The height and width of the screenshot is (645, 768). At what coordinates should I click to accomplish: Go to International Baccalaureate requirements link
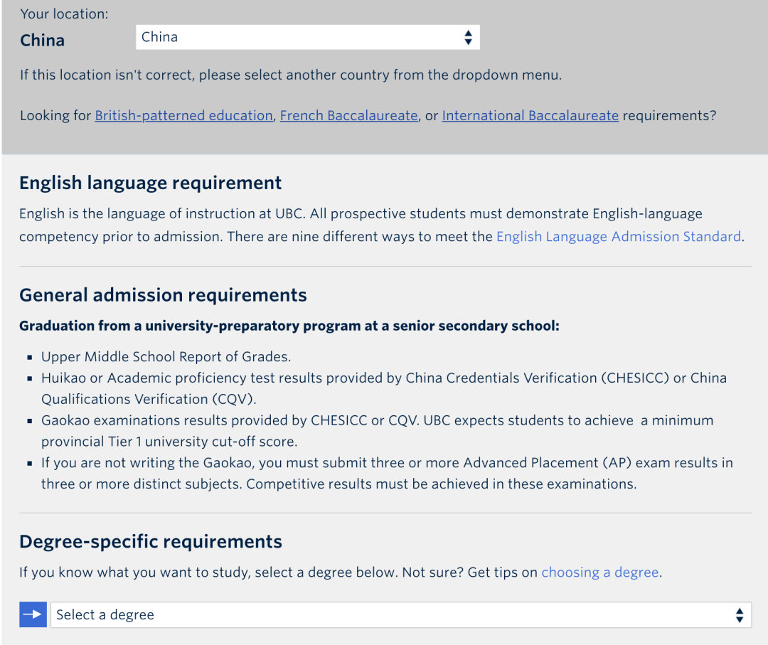(x=530, y=115)
